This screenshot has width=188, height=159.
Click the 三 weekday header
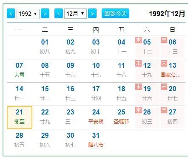pyautogui.click(x=70, y=30)
